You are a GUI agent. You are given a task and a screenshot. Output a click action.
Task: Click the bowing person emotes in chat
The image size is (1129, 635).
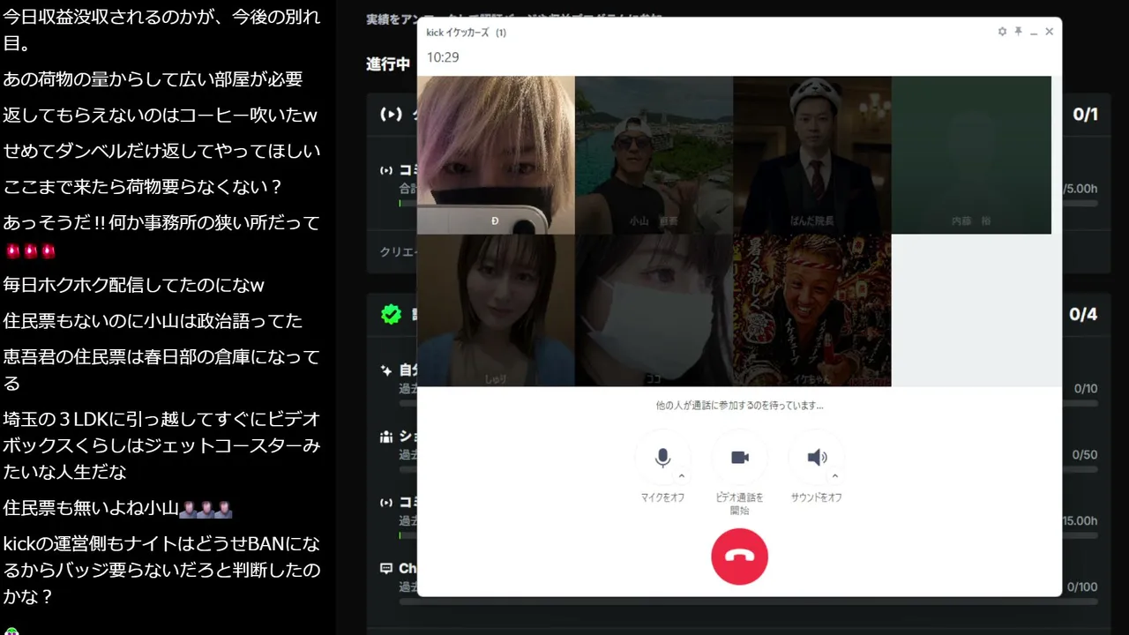206,509
